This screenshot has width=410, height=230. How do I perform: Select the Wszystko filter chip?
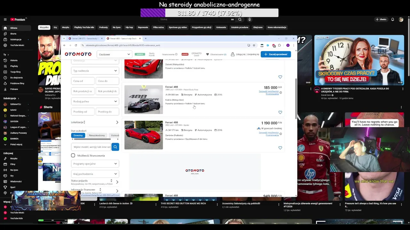44,27
